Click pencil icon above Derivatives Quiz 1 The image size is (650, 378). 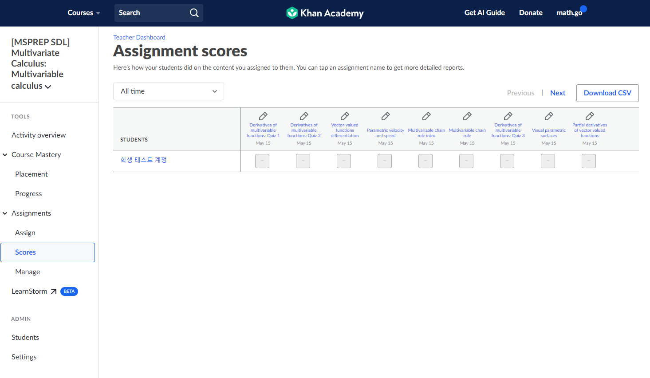263,116
